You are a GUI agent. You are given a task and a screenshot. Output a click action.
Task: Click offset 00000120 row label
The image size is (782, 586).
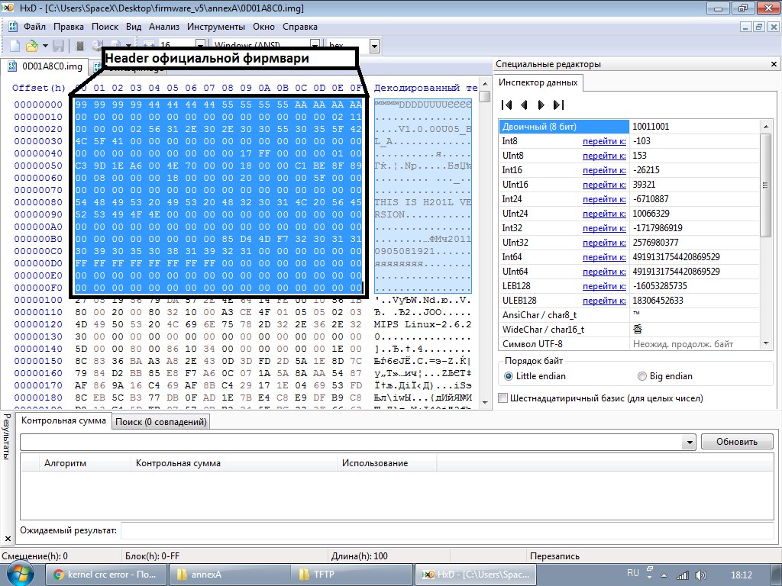pyautogui.click(x=38, y=324)
